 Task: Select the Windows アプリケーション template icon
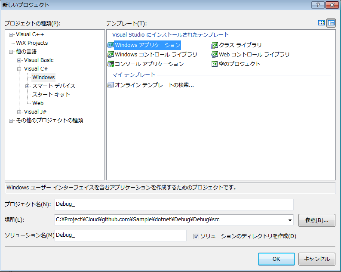[111, 45]
